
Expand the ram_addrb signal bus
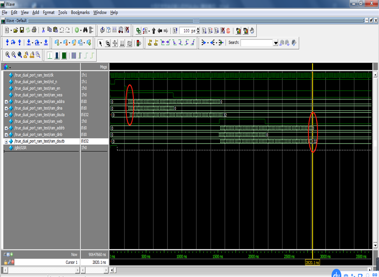point(6,128)
